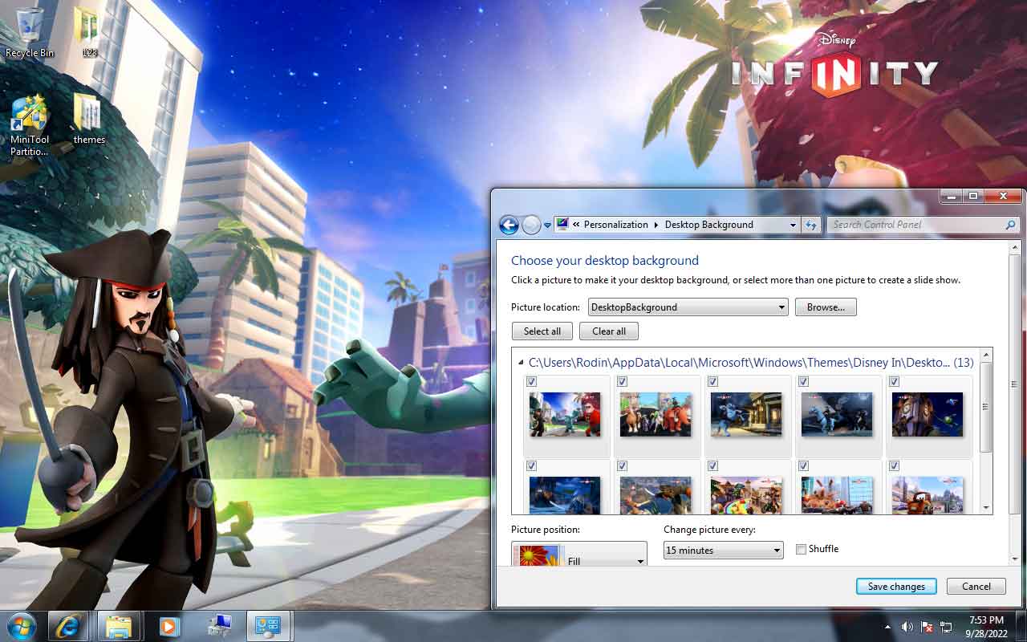Uncheck second wallpaper checkbox in first row
This screenshot has height=642, width=1027.
click(622, 382)
